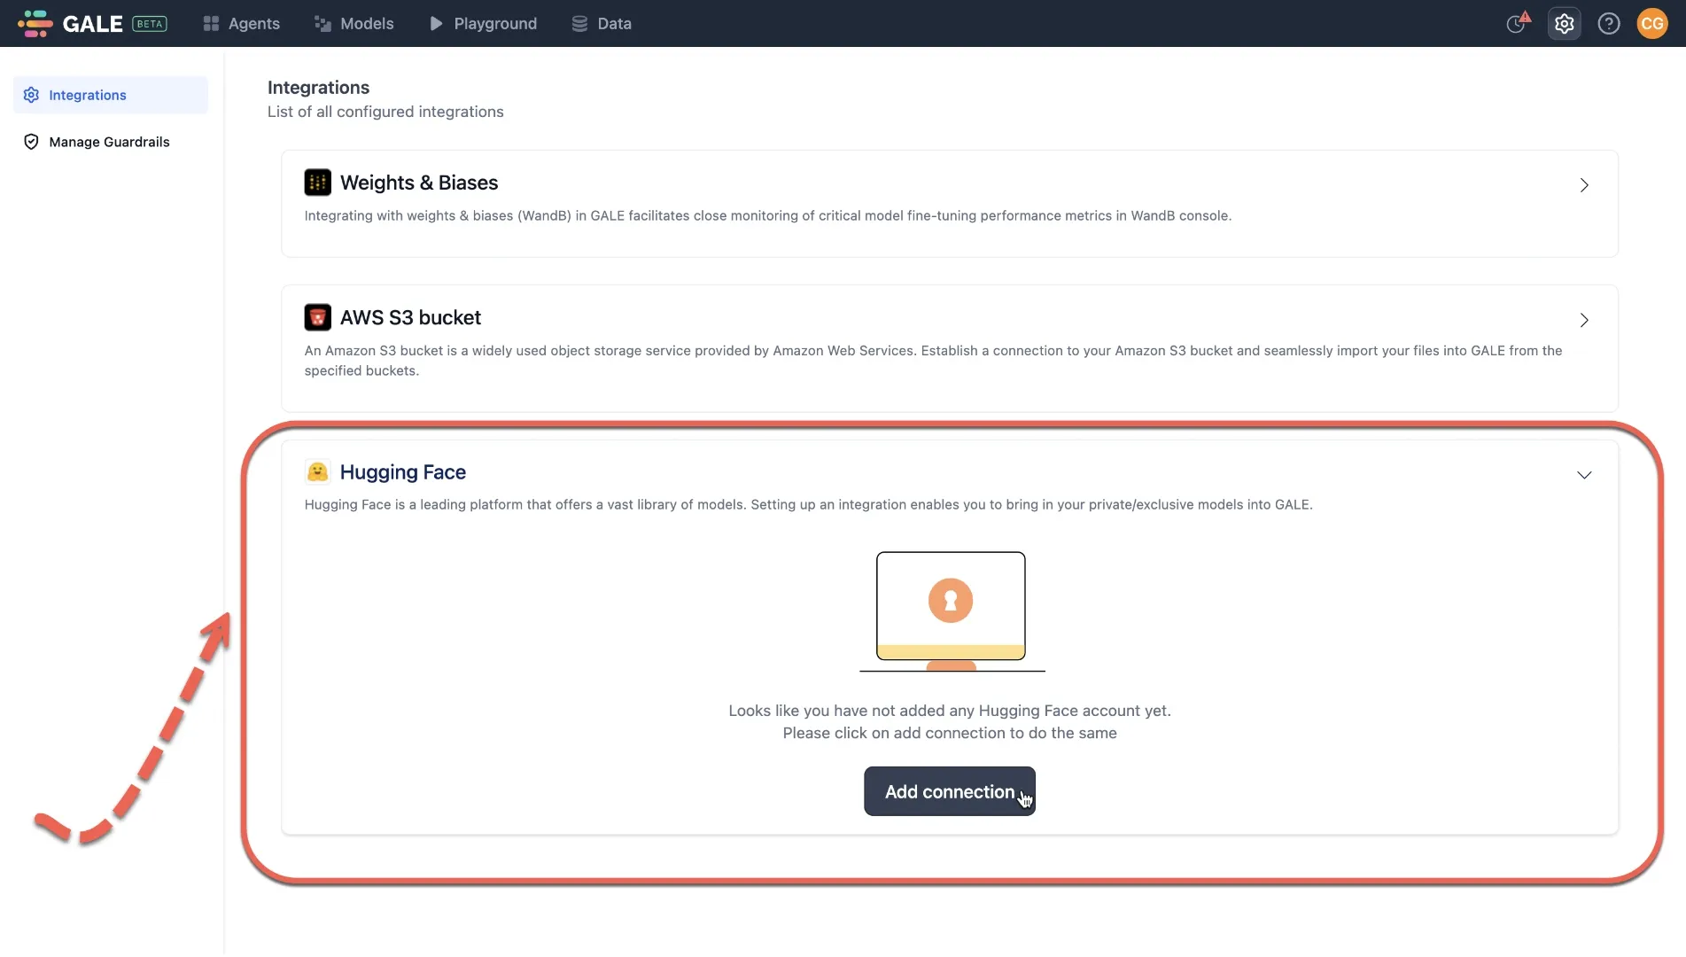Image resolution: width=1686 pixels, height=957 pixels.
Task: Click the Add connection button
Action: coord(950,791)
